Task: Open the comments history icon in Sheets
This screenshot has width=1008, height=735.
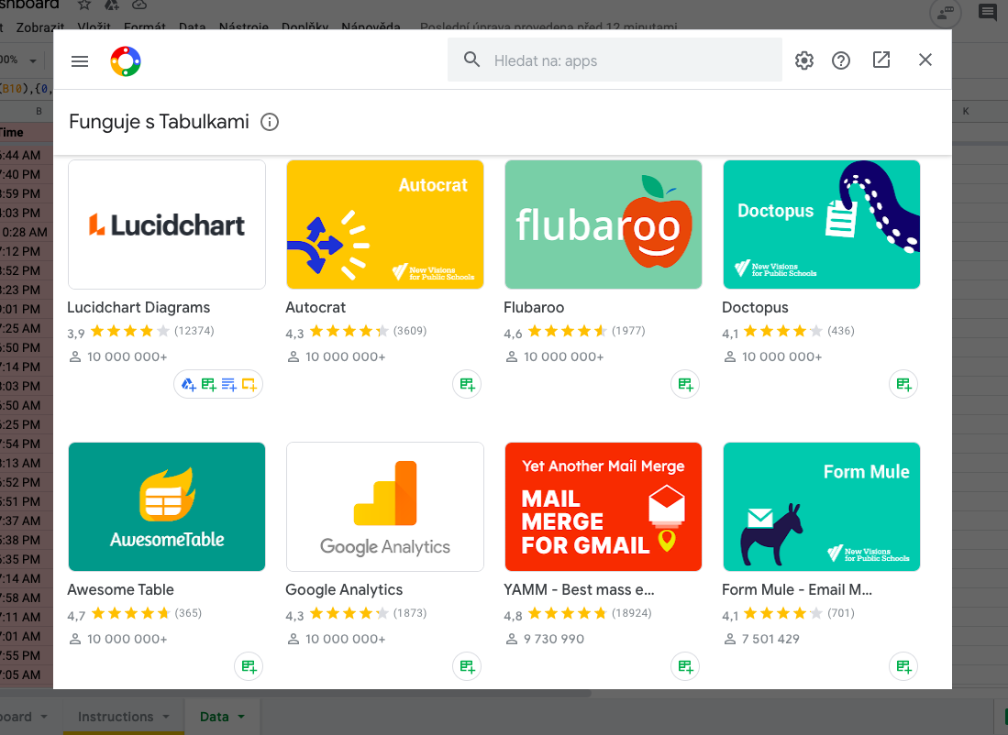Action: click(988, 12)
